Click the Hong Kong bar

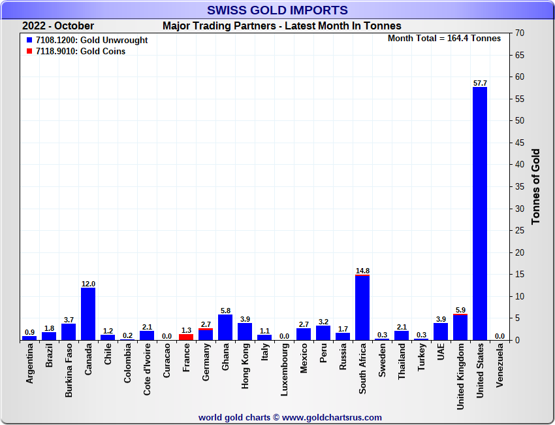245,331
